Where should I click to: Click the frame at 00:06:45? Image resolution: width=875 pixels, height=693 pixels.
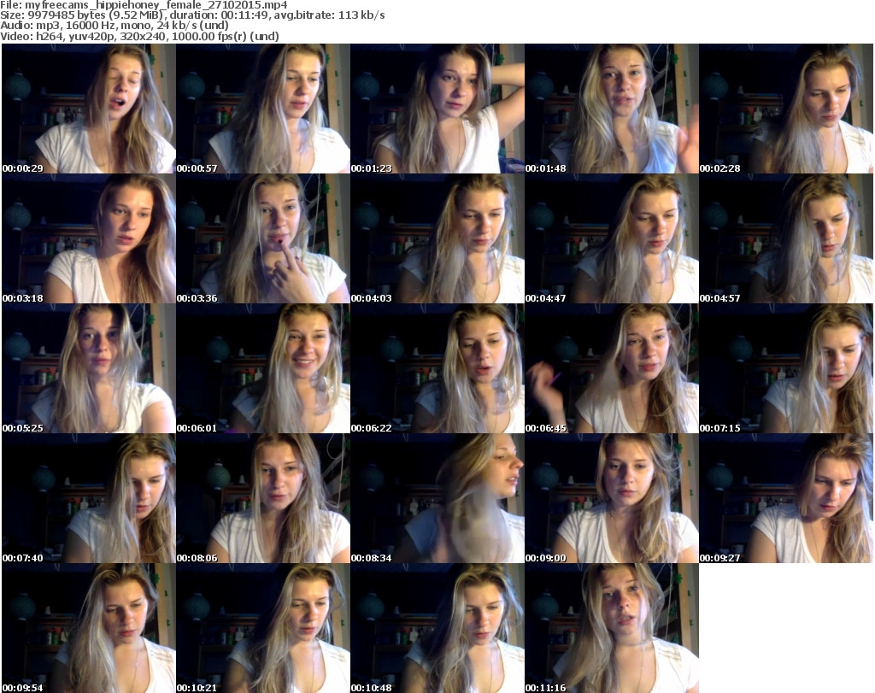612,369
